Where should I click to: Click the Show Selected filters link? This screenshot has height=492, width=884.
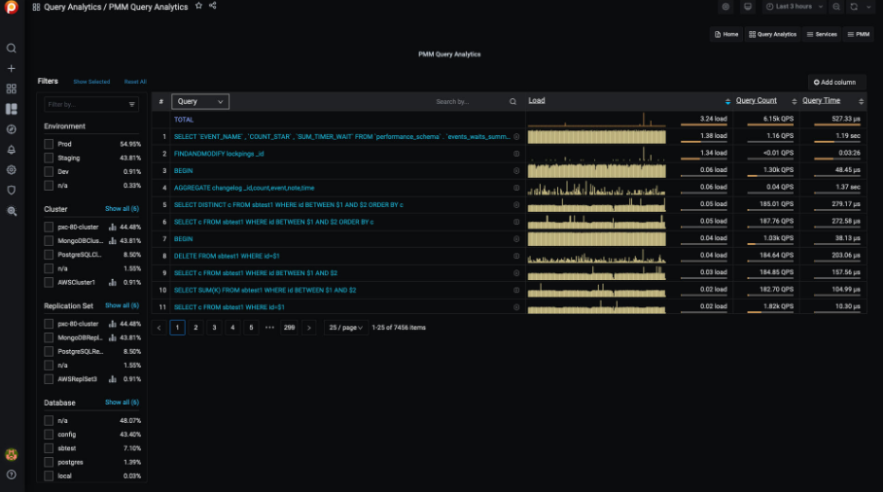click(91, 82)
